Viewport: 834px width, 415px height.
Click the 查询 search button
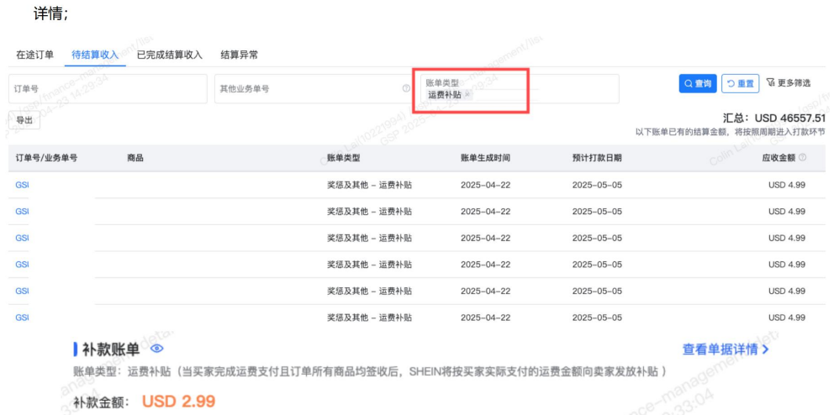[697, 83]
